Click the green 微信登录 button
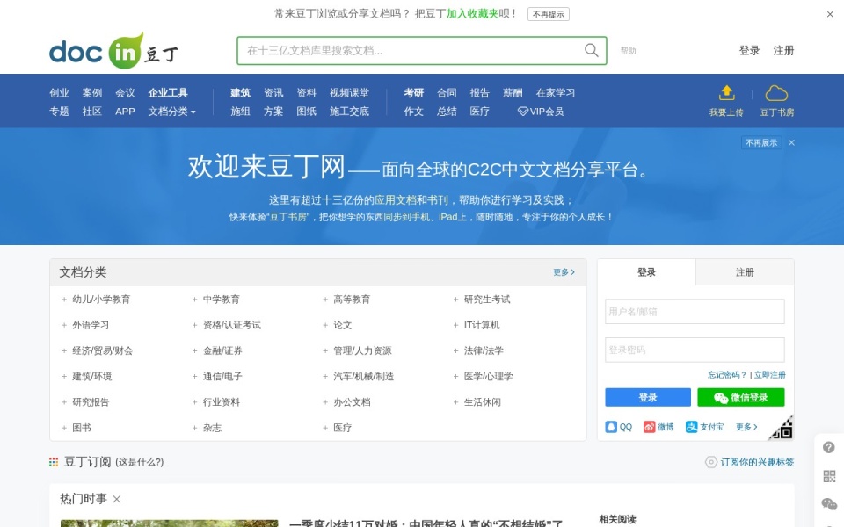Image resolution: width=844 pixels, height=527 pixels. pyautogui.click(x=740, y=397)
